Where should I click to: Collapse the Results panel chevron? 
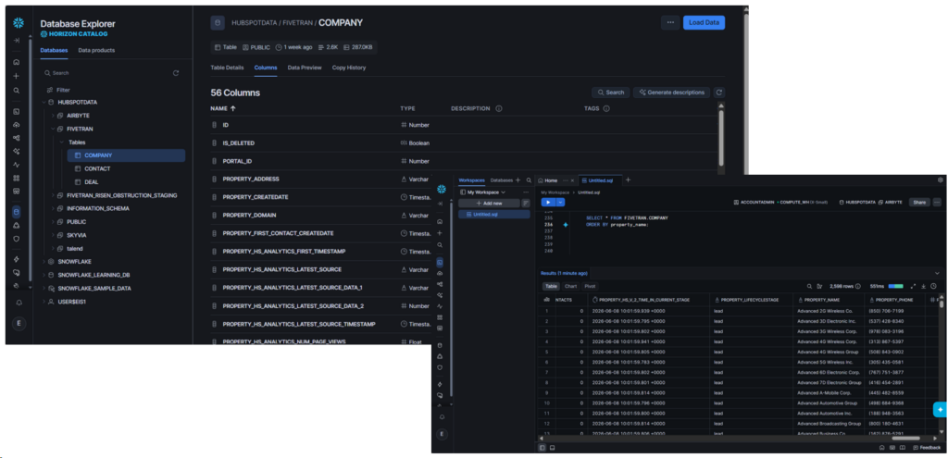pyautogui.click(x=938, y=273)
